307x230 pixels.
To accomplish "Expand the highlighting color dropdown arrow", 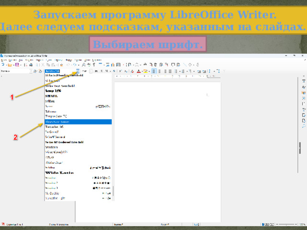I will click(x=149, y=71).
